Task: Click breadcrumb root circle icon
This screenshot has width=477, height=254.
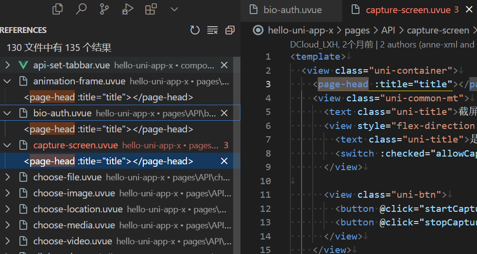Action: pyautogui.click(x=258, y=30)
